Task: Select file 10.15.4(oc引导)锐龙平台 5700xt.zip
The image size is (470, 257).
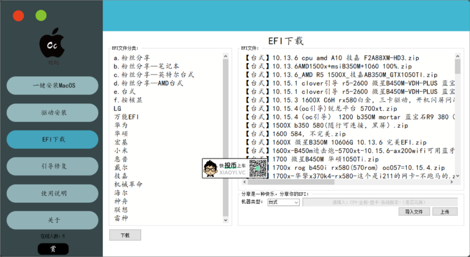Action: (x=321, y=108)
